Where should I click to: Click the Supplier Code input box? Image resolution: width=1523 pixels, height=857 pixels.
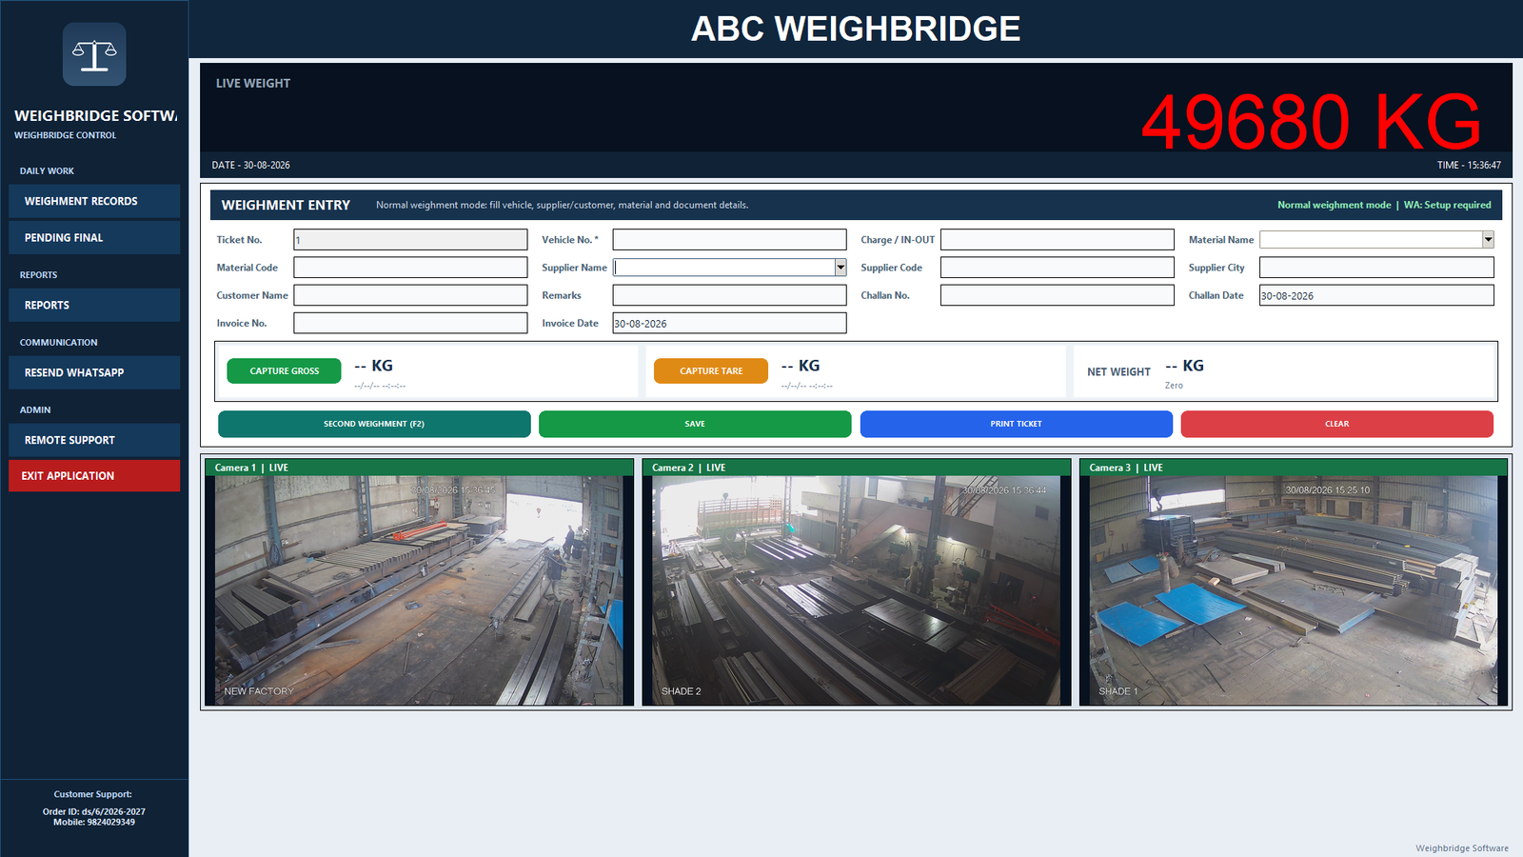[1058, 268]
